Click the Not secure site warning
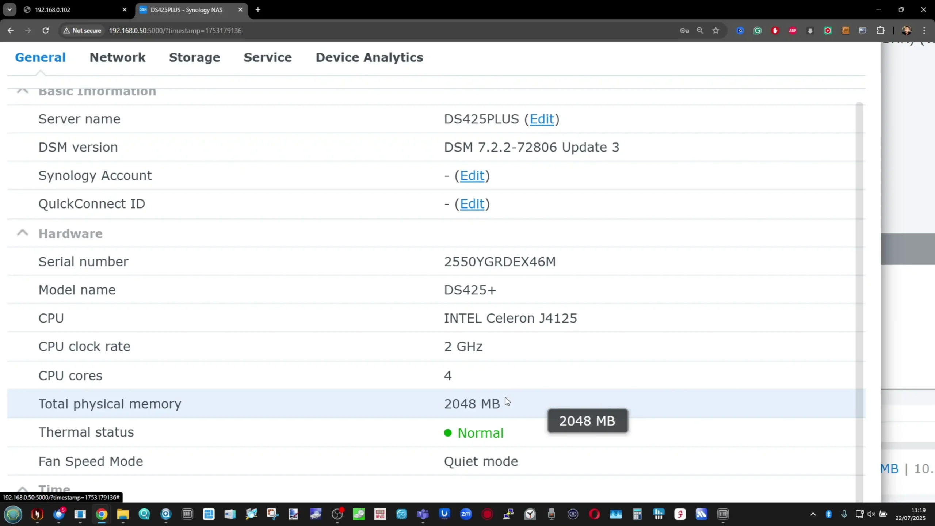 (82, 31)
